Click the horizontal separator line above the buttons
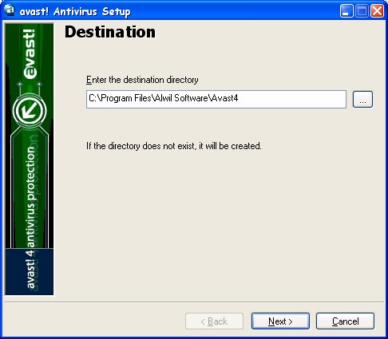The height and width of the screenshot is (339, 388). pos(194,302)
